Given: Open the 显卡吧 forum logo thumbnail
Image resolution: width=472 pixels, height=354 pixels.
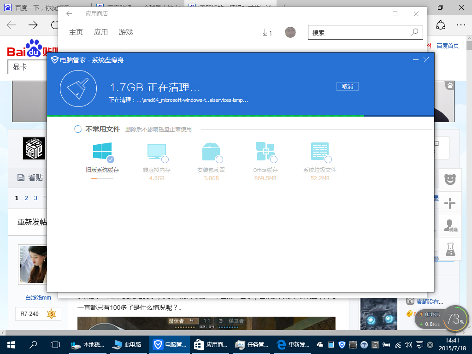Looking at the screenshot, I should (x=34, y=148).
